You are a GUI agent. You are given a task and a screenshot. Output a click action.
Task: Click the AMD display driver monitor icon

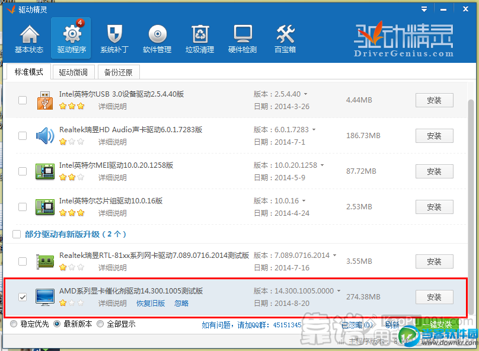click(45, 297)
